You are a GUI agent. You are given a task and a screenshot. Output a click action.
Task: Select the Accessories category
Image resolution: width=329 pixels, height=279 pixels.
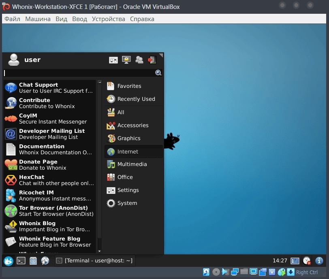click(134, 126)
